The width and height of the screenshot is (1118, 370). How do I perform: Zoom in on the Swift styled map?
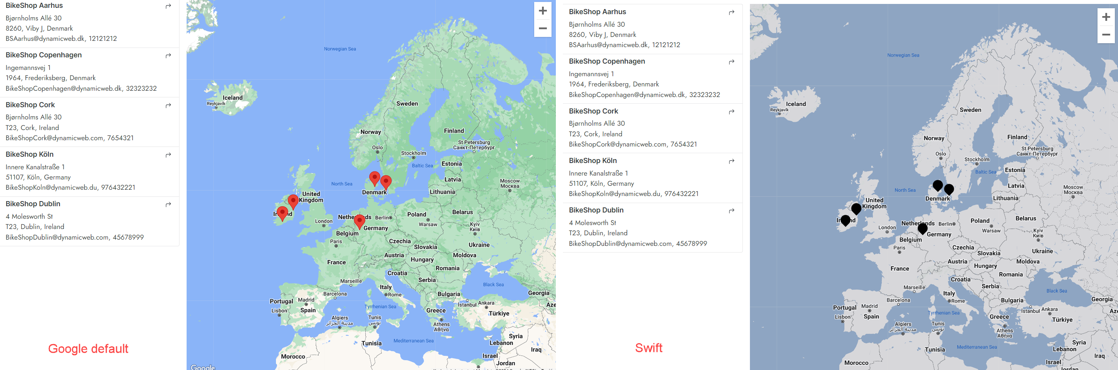tap(1106, 17)
